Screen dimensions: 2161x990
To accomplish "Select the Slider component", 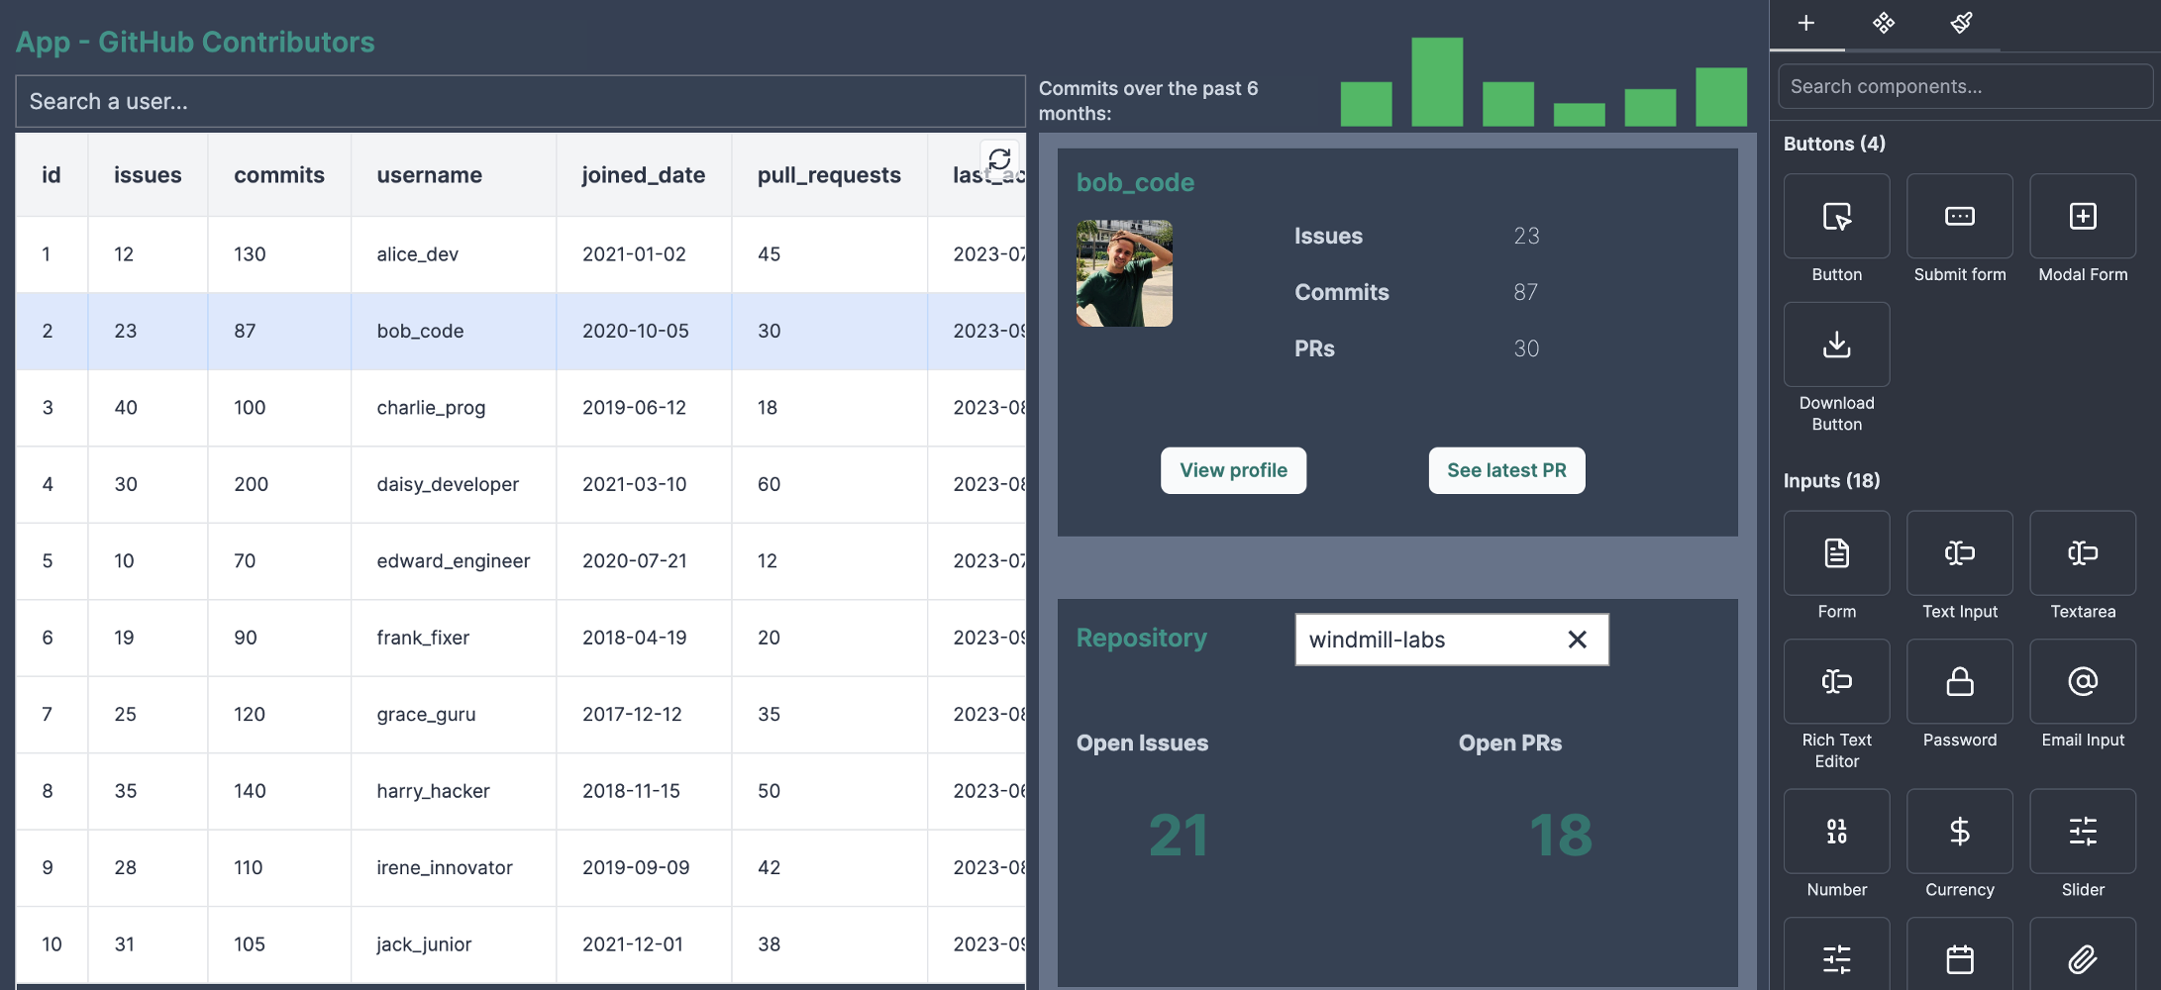I will point(2082,832).
